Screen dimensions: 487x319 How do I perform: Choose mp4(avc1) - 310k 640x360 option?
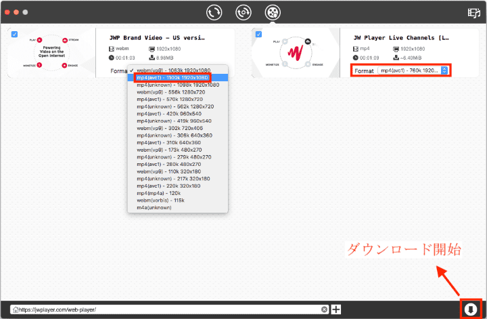point(178,142)
